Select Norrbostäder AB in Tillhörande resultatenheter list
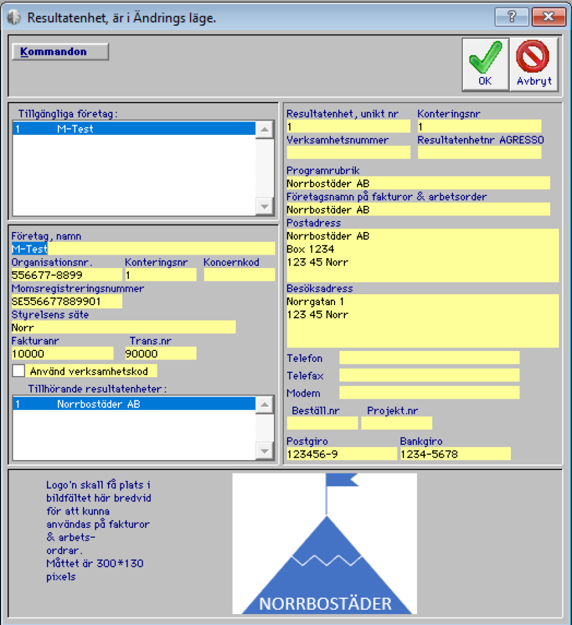Viewport: 572px width, 625px height. (134, 404)
